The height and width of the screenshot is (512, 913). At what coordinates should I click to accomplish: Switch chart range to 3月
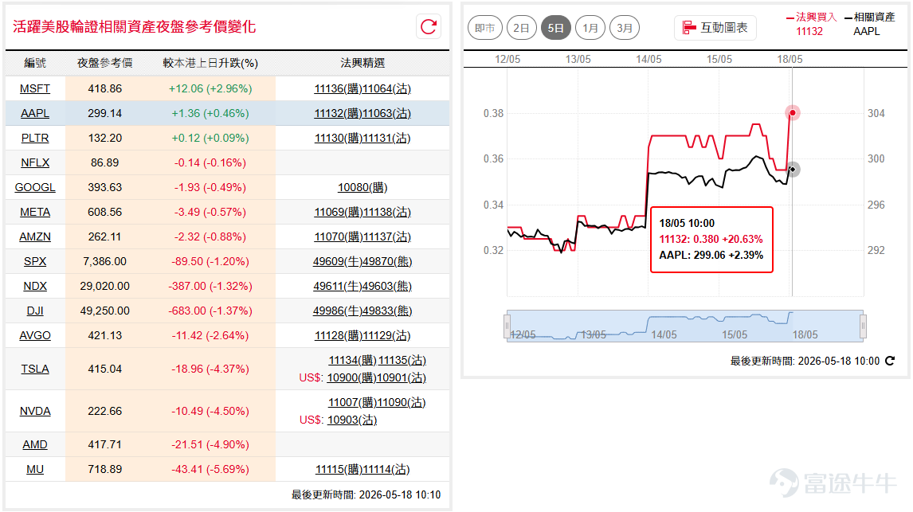[624, 28]
